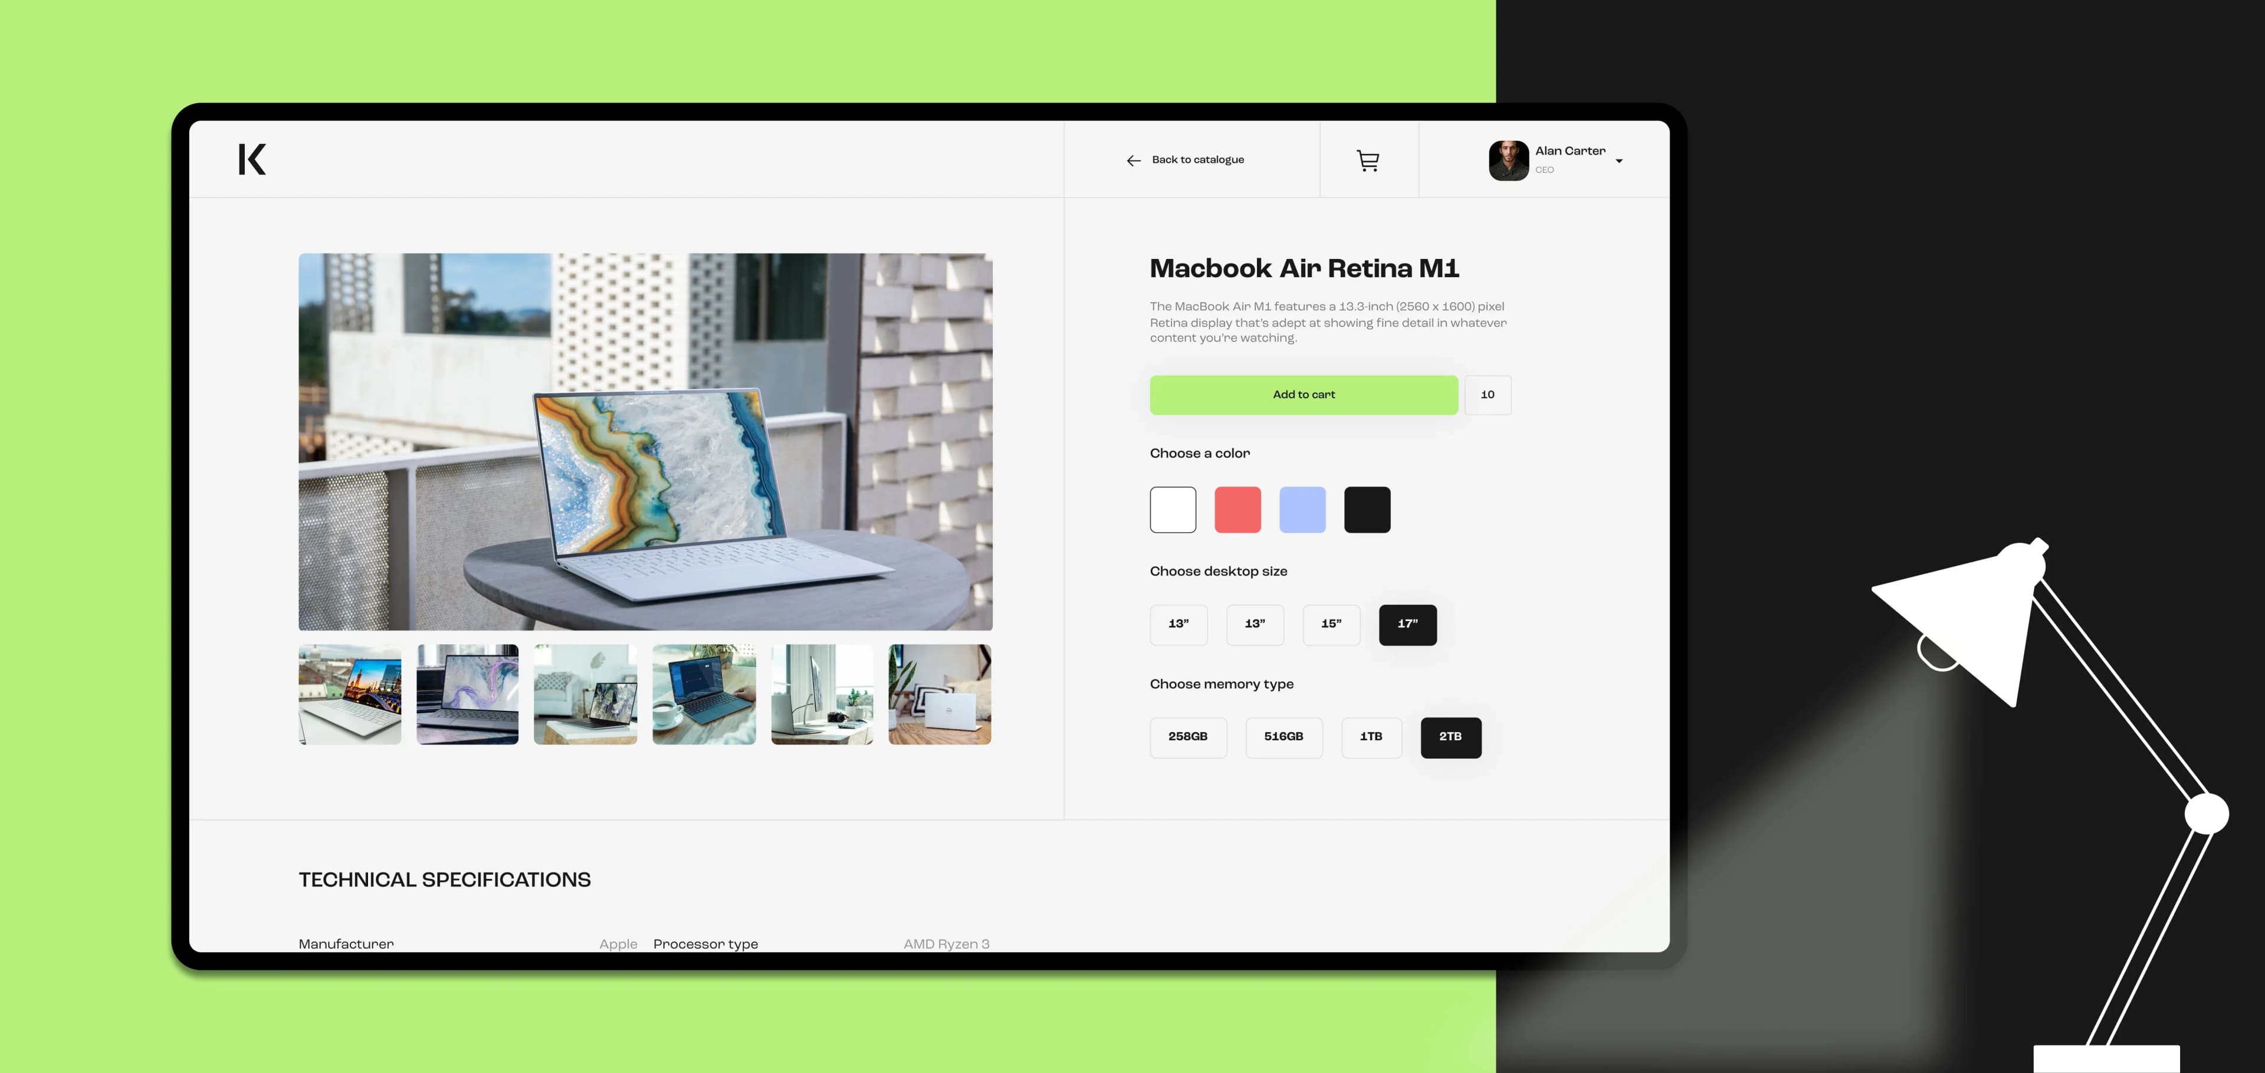The height and width of the screenshot is (1073, 2265).
Task: Open Alan Carter's profile avatar
Action: pos(1508,160)
